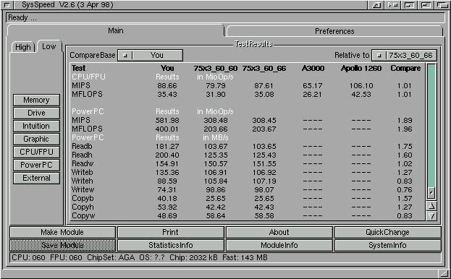Click the 'TestResults' group title
Image resolution: width=451 pixels, height=279 pixels.
point(253,44)
